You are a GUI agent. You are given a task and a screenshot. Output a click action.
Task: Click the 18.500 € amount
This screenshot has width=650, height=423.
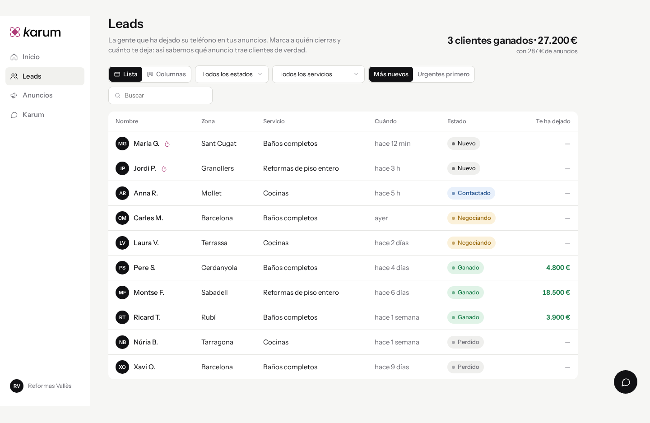click(x=556, y=293)
